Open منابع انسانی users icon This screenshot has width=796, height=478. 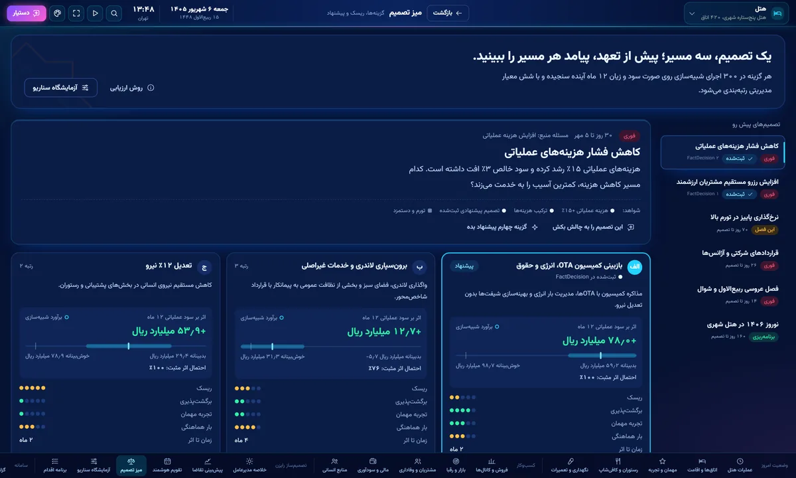click(334, 465)
